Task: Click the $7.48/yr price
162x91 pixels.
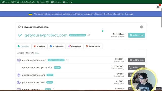Action: pyautogui.click(x=120, y=74)
